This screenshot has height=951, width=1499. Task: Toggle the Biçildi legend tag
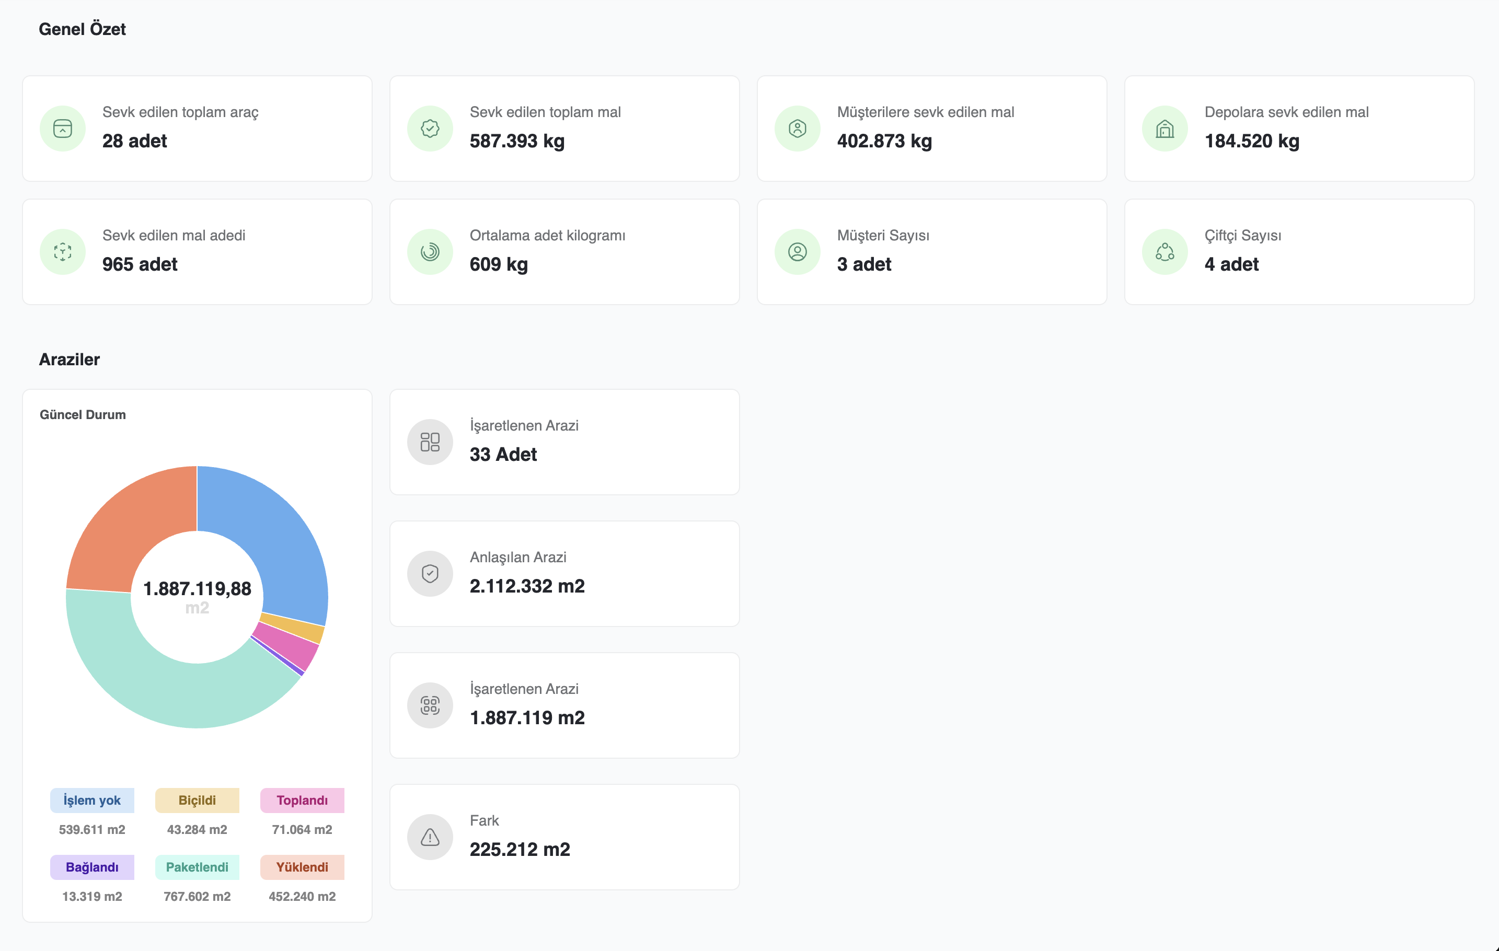(197, 801)
